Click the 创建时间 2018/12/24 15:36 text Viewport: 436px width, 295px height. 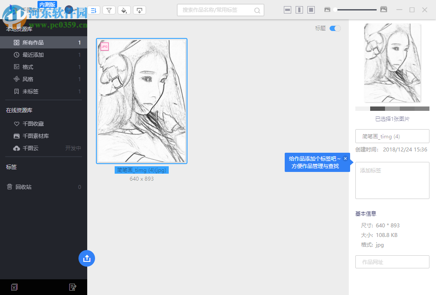391,149
